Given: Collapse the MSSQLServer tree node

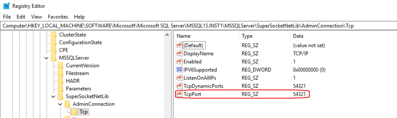Looking at the screenshot, I should pyautogui.click(x=46, y=58).
